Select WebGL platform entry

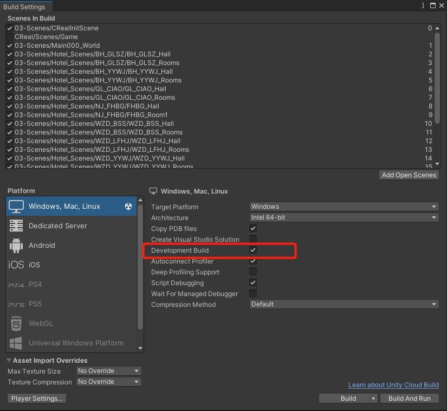coord(72,324)
